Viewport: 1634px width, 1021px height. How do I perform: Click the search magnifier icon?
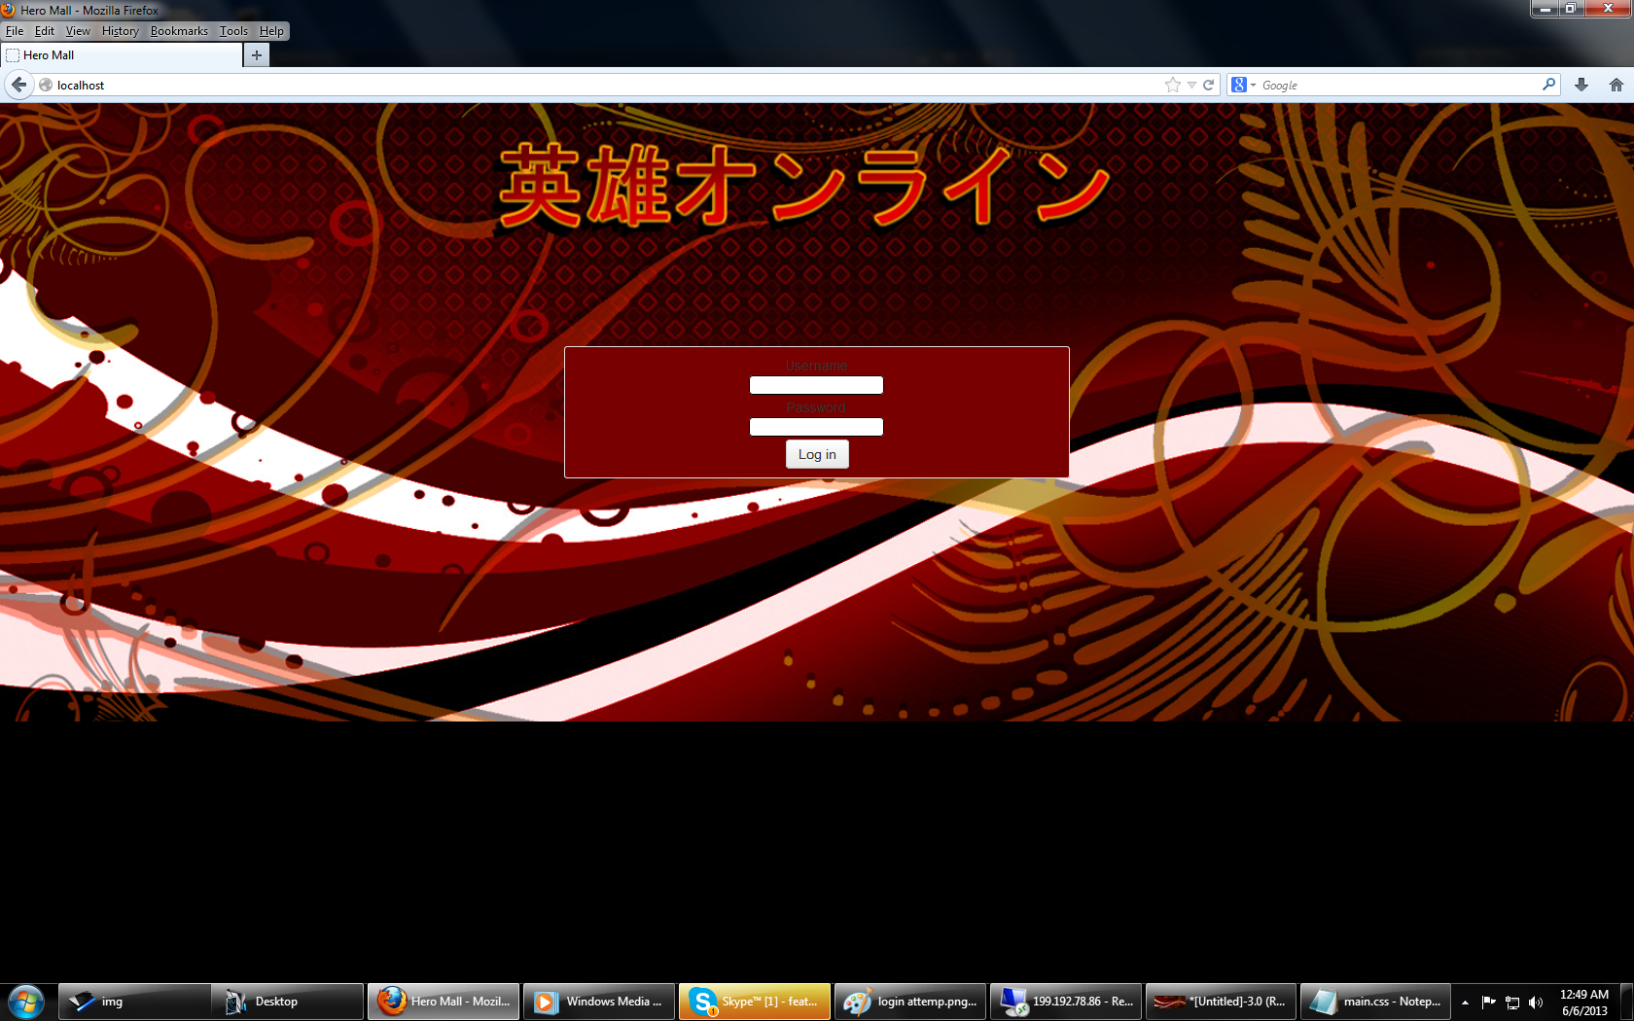[x=1548, y=85]
